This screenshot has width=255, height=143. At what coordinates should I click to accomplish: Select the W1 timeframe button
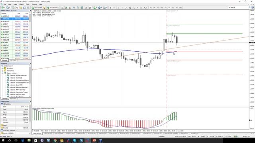pos(177,8)
